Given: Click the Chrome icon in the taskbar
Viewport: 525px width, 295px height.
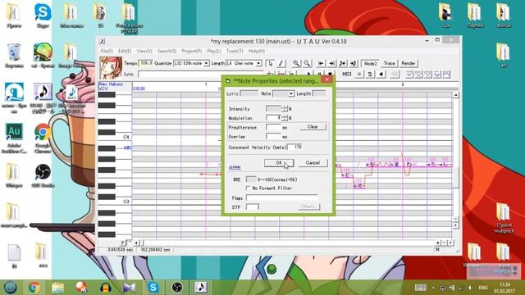Looking at the screenshot, I should pos(34,287).
